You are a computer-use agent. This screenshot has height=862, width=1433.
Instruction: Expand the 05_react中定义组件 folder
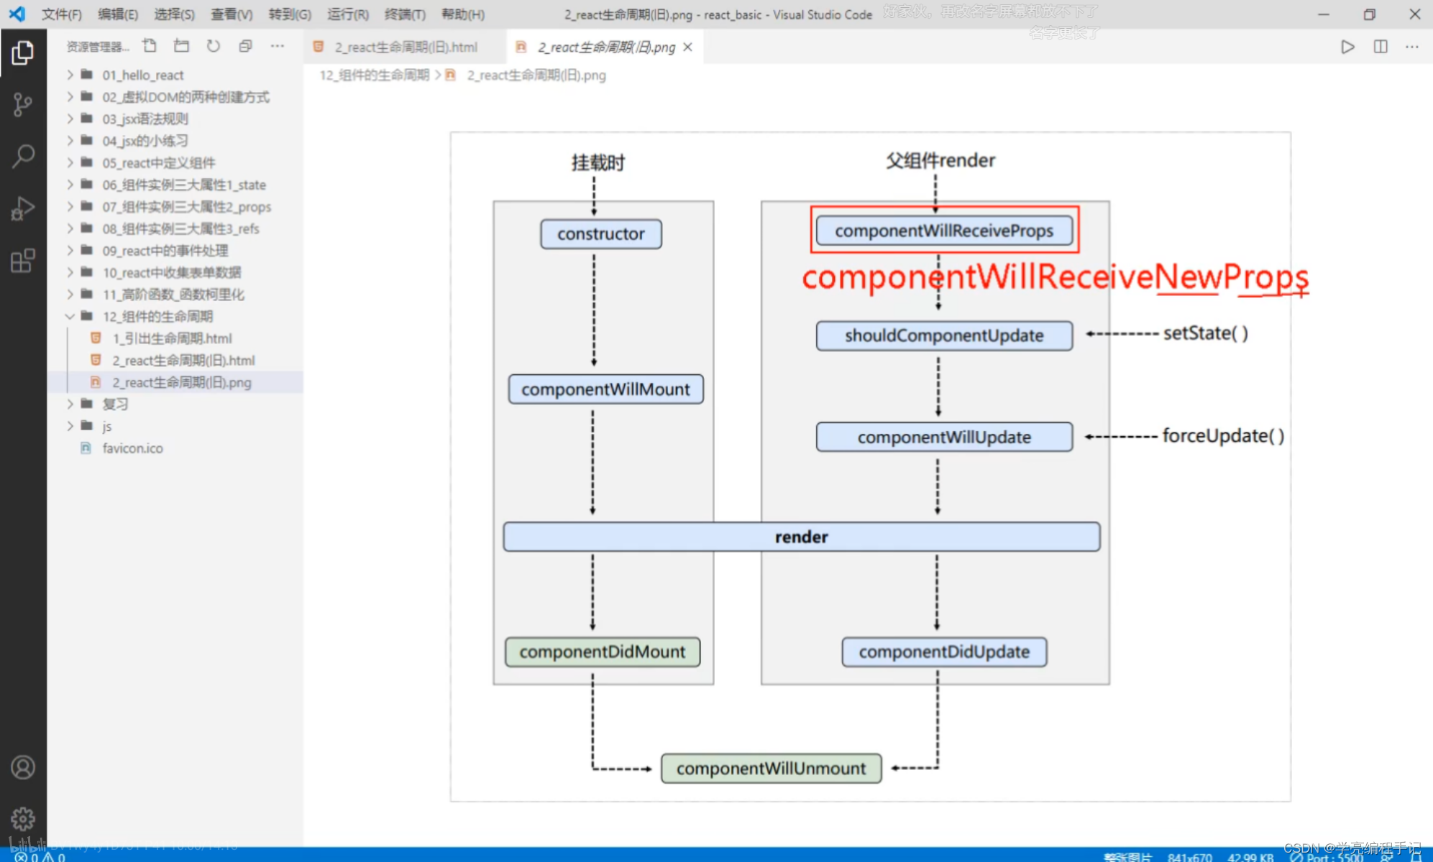click(x=175, y=163)
